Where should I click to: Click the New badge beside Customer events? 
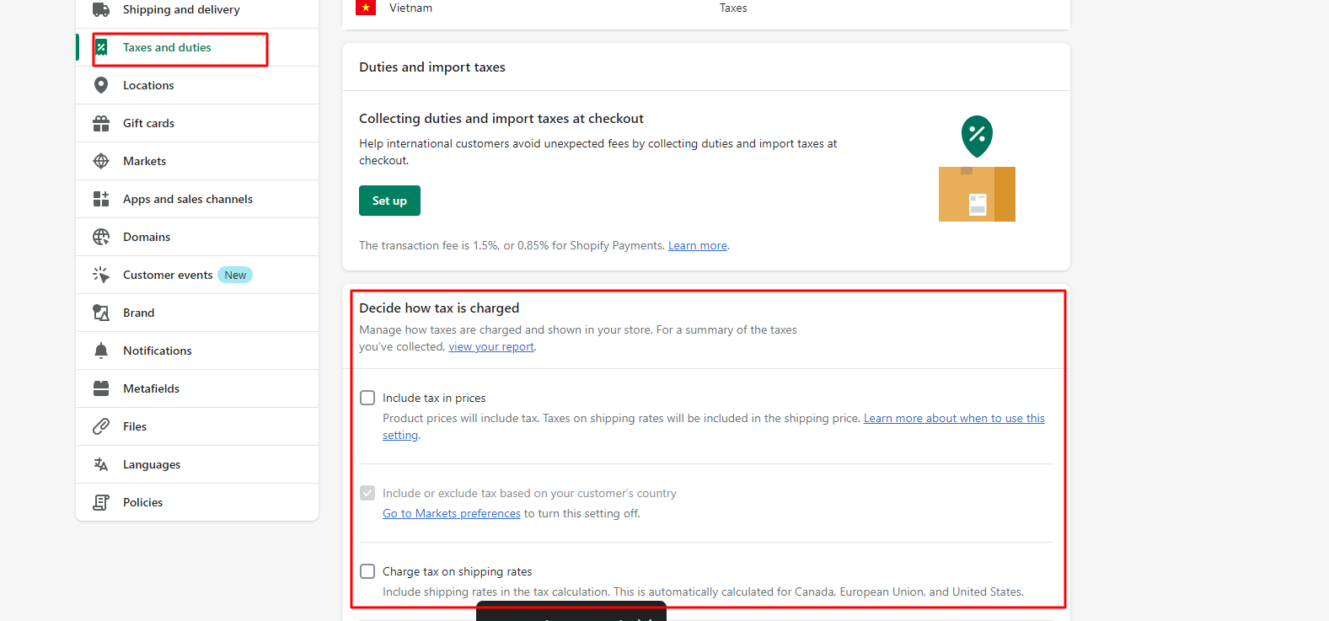(235, 275)
